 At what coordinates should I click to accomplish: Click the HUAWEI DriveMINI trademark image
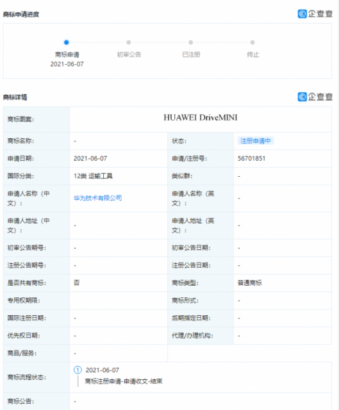201,118
